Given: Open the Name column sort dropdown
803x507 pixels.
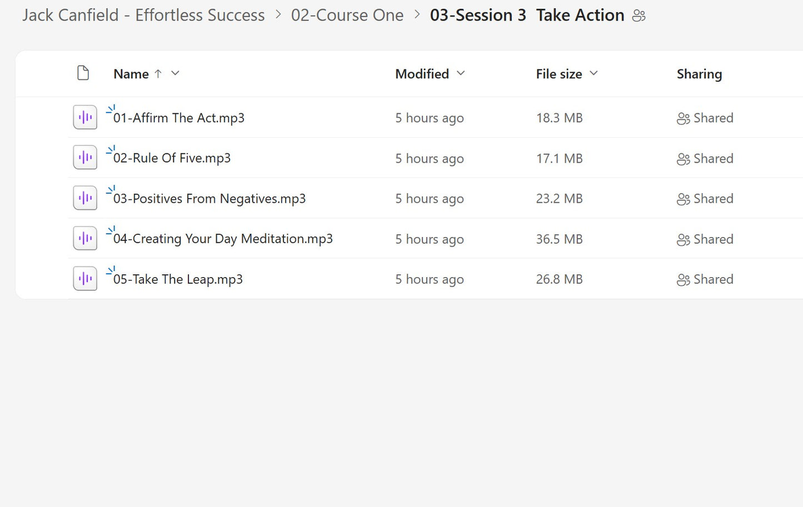Looking at the screenshot, I should (175, 73).
